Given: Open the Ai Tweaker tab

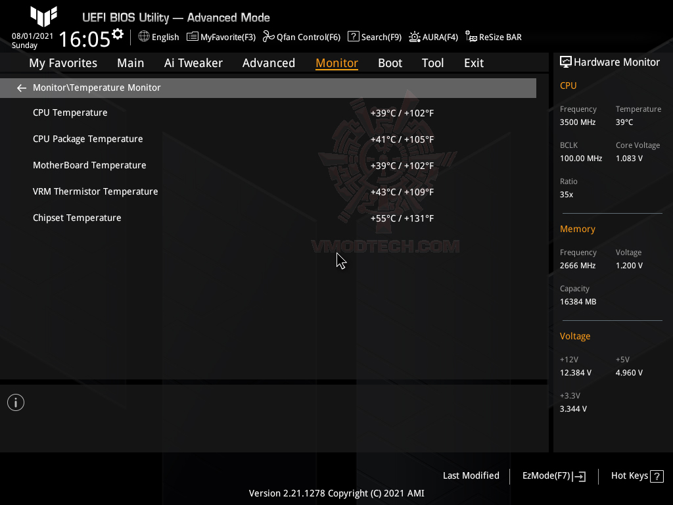Looking at the screenshot, I should (193, 63).
